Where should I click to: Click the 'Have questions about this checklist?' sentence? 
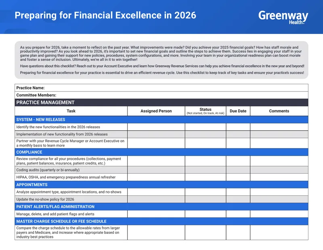(162, 66)
